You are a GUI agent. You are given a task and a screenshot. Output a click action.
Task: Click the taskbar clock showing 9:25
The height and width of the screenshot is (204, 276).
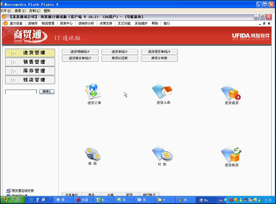point(268,200)
